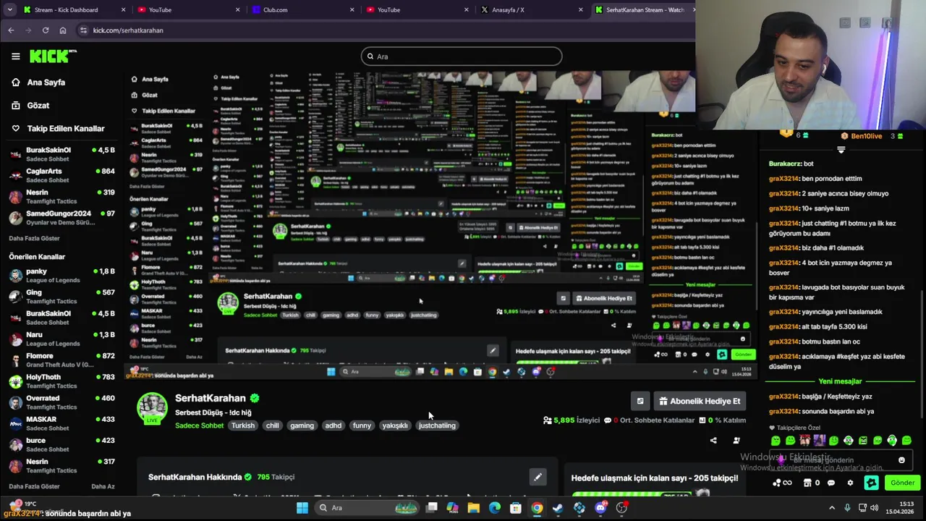This screenshot has height=521, width=926.
Task: Focus the chat message input field
Action: pos(840,460)
